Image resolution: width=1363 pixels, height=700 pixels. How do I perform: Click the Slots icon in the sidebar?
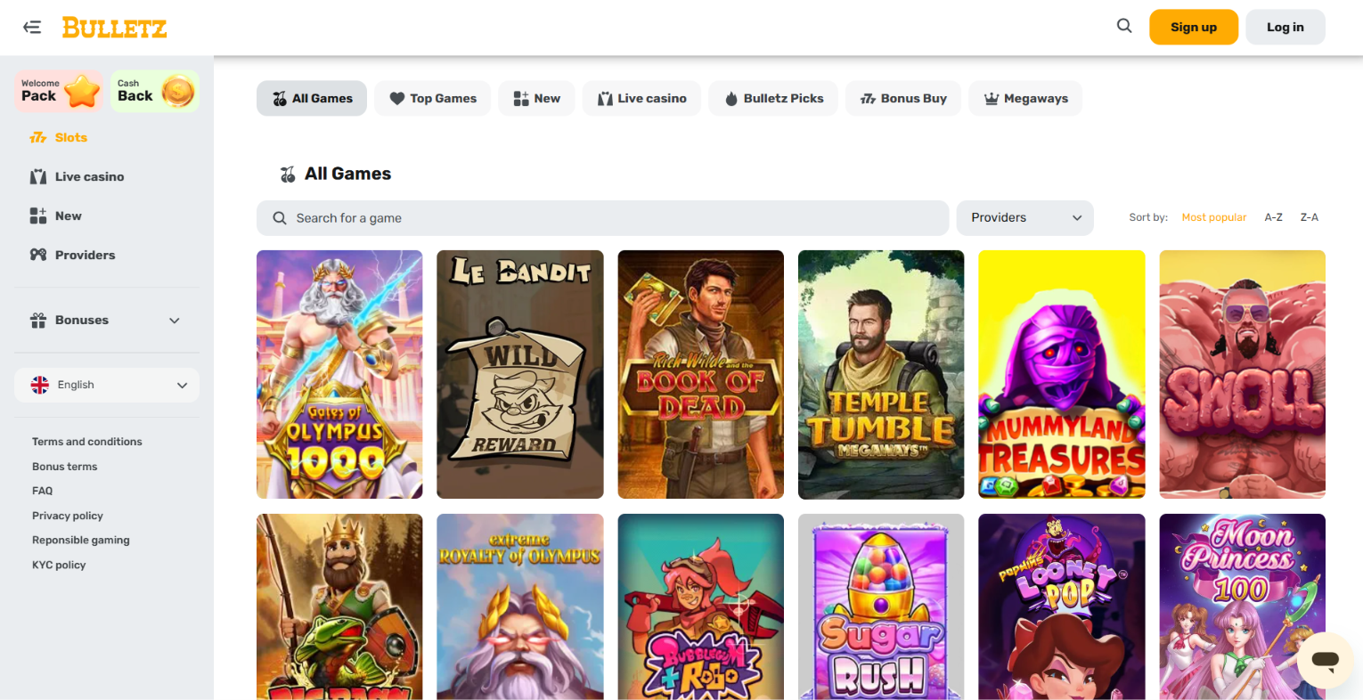coord(38,137)
